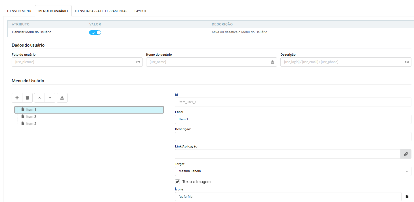Switch to Itens do Menu tab
The width and height of the screenshot is (414, 202).
tap(19, 11)
